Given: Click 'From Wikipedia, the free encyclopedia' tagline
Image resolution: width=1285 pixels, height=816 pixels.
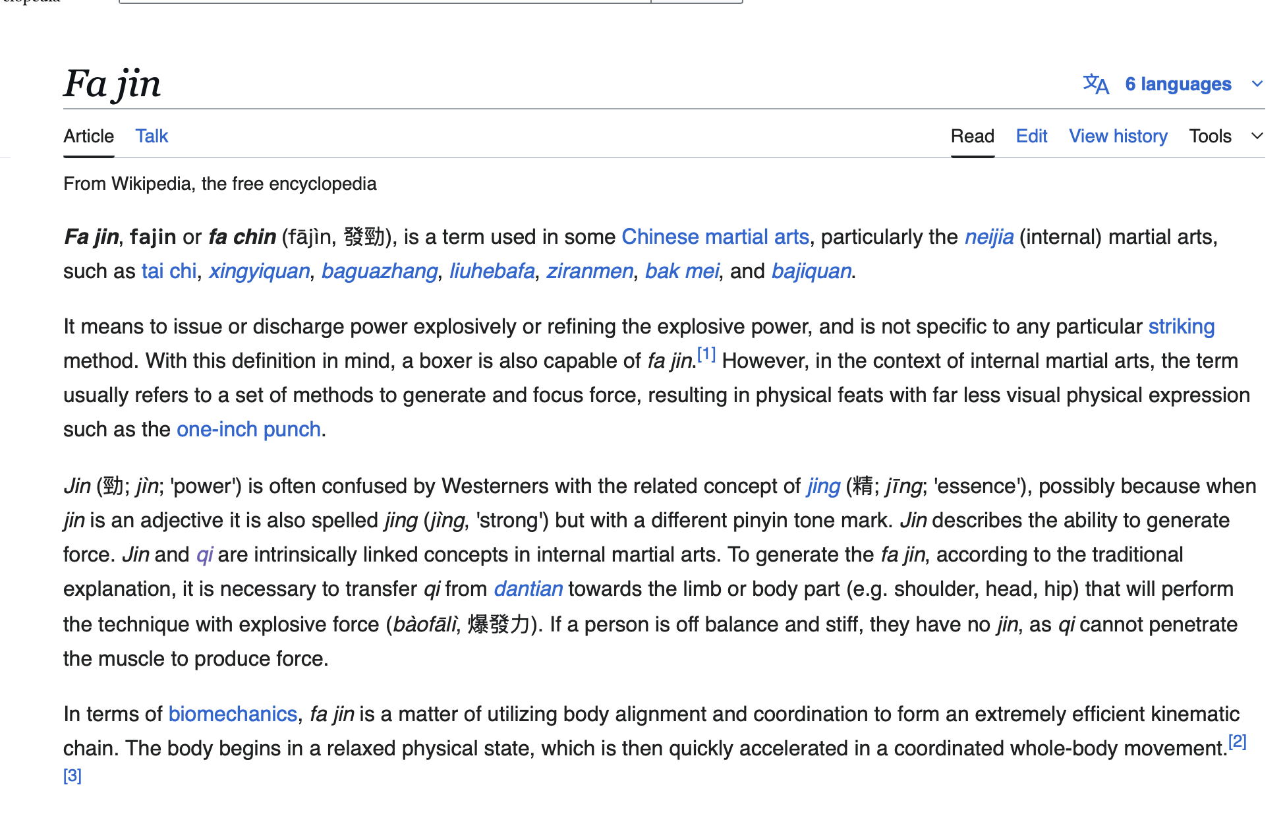Looking at the screenshot, I should click(220, 183).
